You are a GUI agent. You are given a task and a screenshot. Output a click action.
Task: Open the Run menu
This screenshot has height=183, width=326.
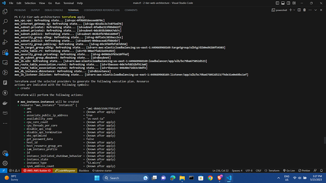pos(58,3)
